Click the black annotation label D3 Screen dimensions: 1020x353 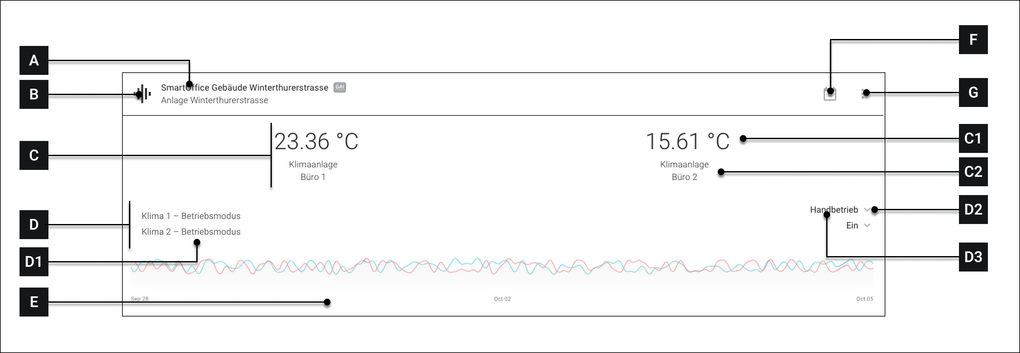[973, 257]
